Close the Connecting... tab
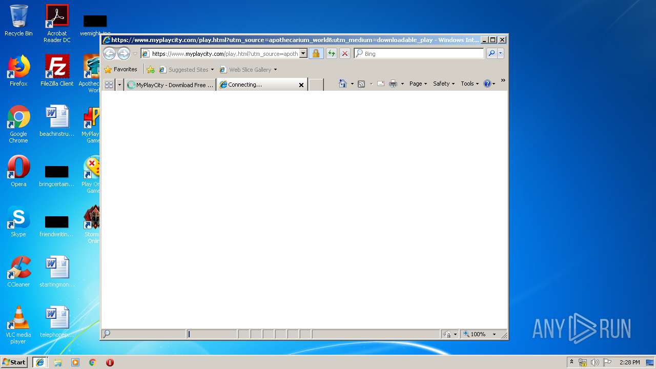The height and width of the screenshot is (369, 656). (301, 85)
